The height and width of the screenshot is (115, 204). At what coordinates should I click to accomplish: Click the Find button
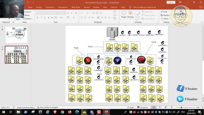click(x=164, y=12)
